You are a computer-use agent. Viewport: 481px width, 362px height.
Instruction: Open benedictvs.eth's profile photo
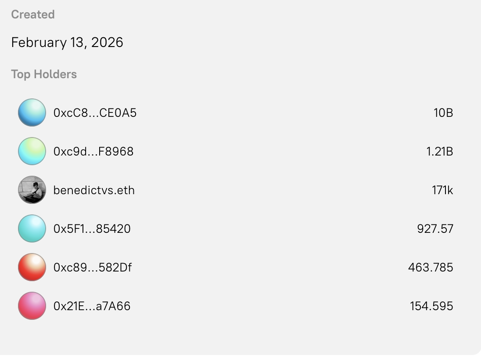coord(32,190)
